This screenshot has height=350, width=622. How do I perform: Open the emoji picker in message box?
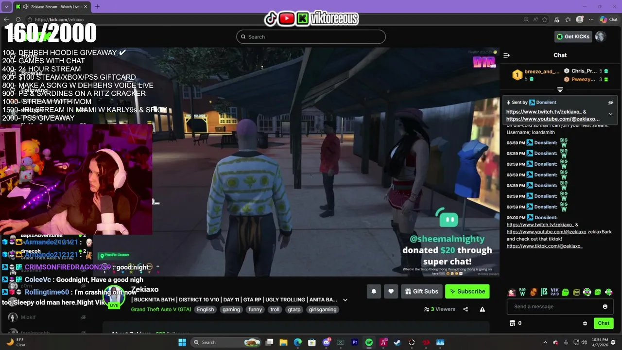click(605, 307)
